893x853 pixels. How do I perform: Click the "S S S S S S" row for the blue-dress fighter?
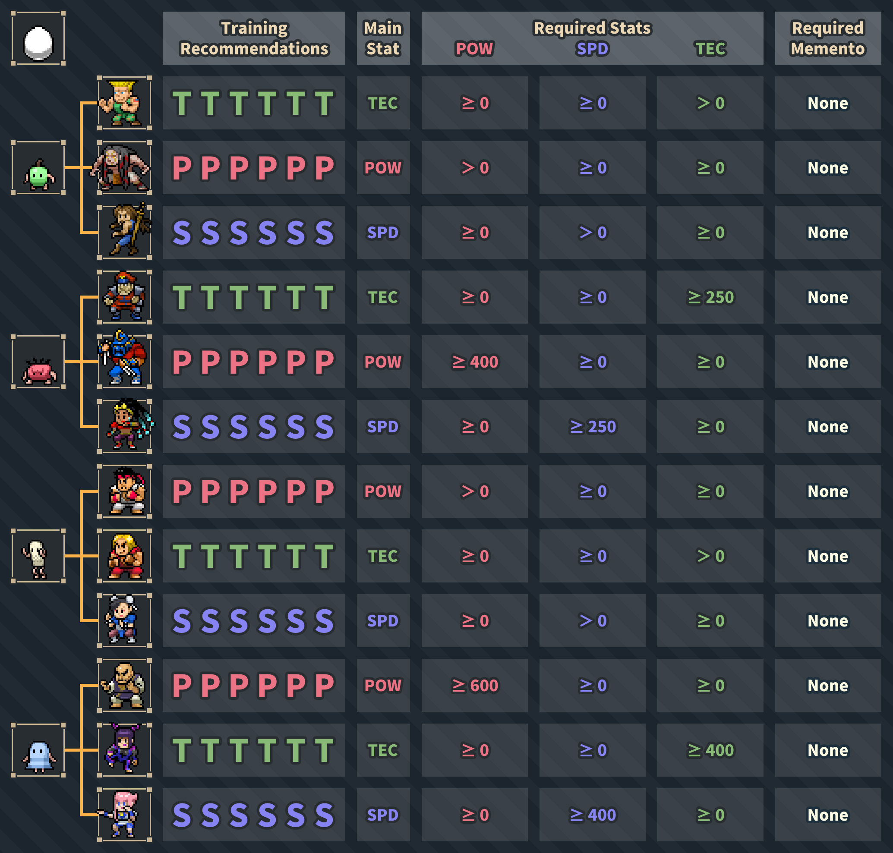click(x=254, y=620)
